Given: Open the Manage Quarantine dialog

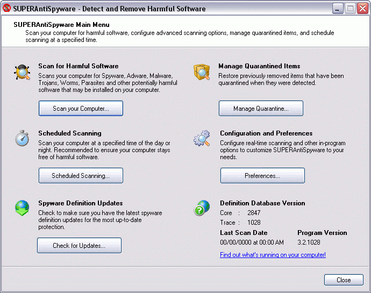Looking at the screenshot, I should point(261,109).
